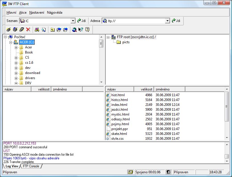Image resolution: width=232 pixels, height=177 pixels.
Task: Open the Nápověda menu
Action: point(55,13)
